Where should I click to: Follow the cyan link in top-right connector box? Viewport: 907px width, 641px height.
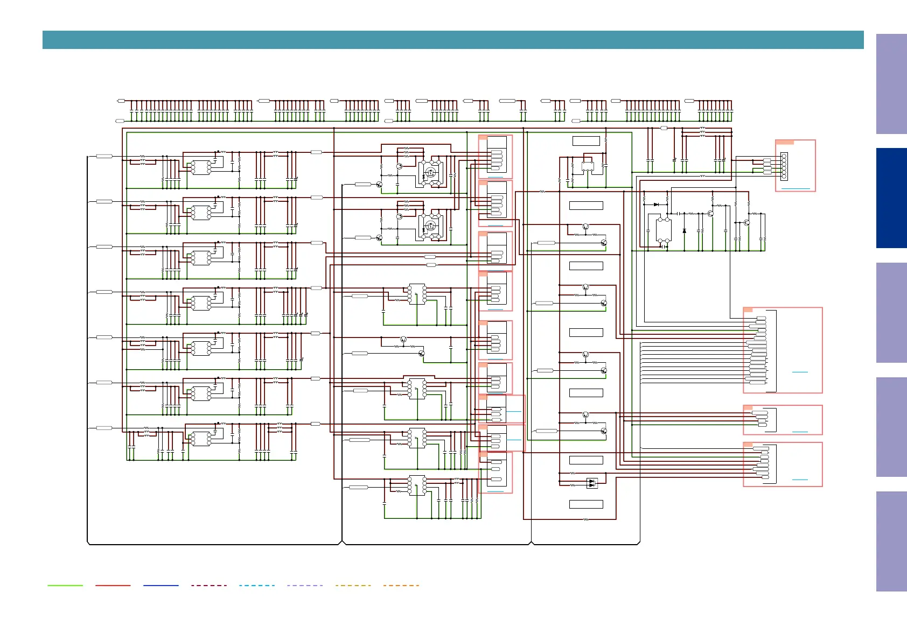[795, 189]
